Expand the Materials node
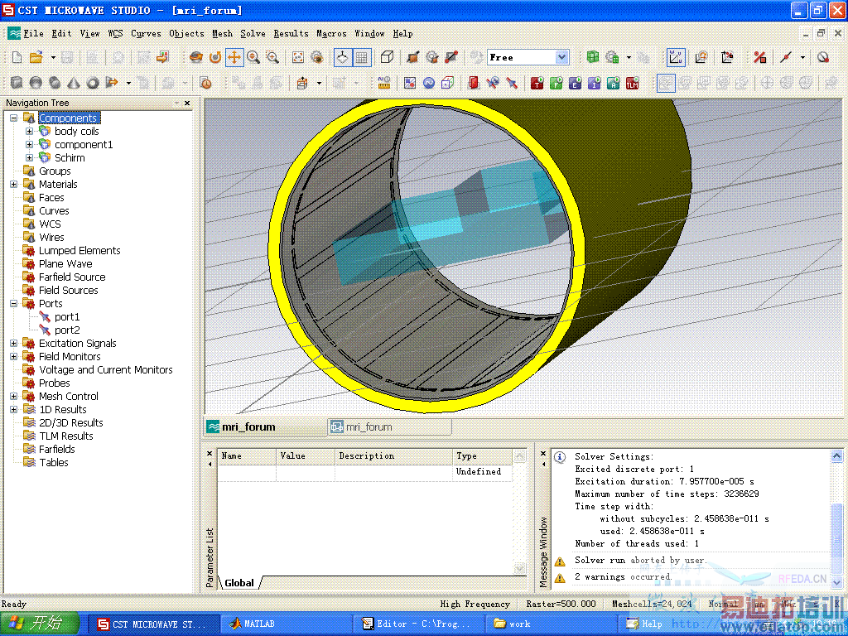Image resolution: width=848 pixels, height=636 pixels. 14,184
